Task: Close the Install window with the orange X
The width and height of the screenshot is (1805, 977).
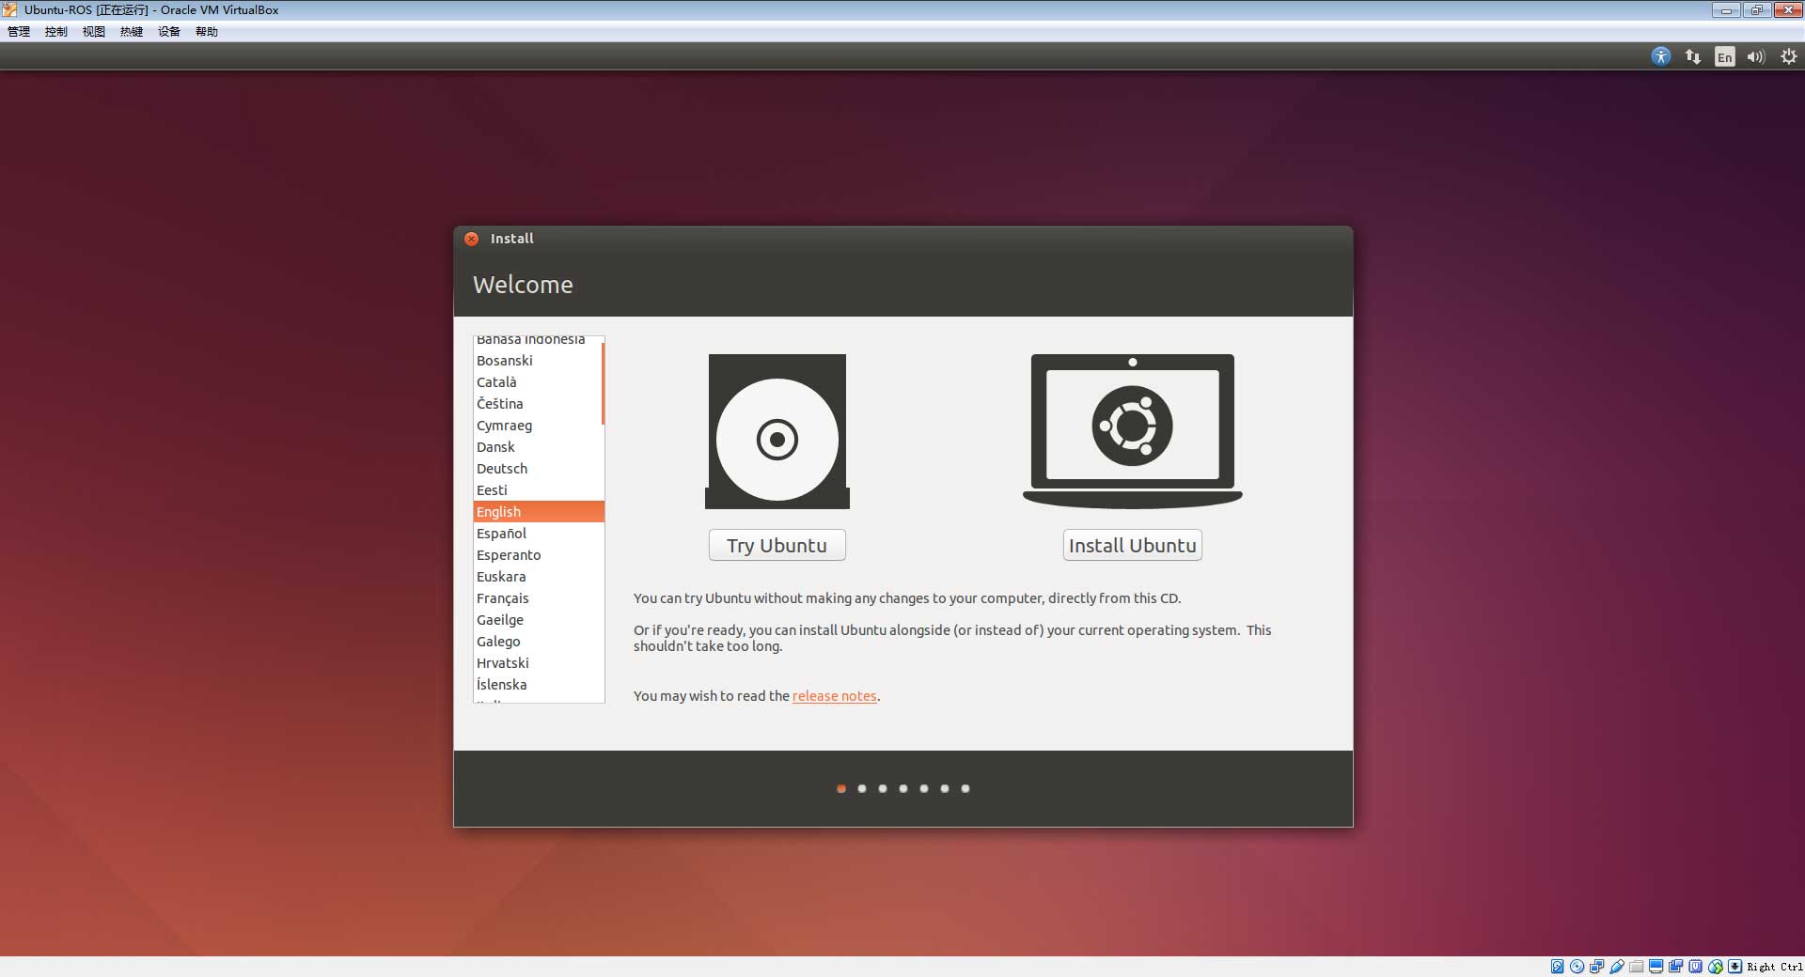Action: [472, 239]
